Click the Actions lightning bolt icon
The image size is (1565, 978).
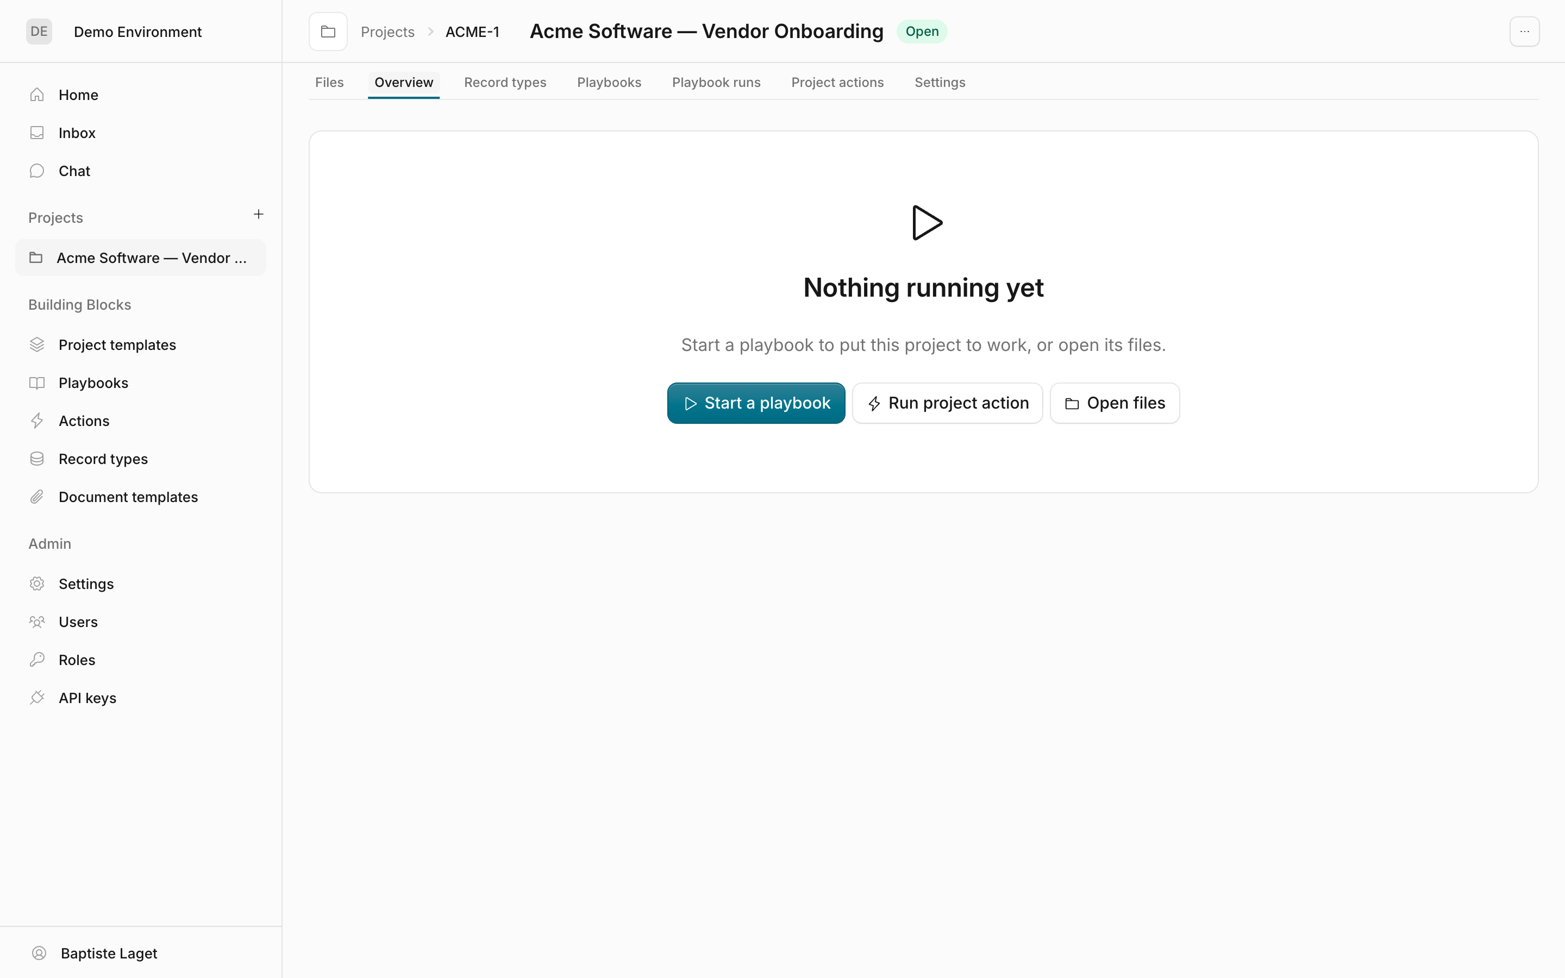click(x=37, y=421)
